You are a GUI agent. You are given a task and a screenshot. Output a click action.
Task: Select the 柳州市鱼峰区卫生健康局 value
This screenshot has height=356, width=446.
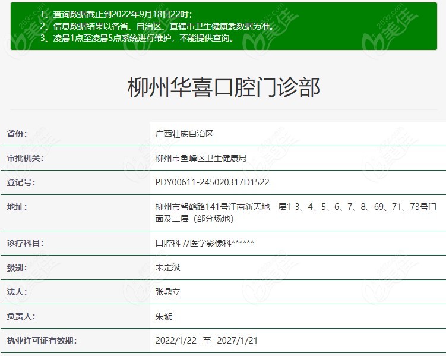point(200,158)
